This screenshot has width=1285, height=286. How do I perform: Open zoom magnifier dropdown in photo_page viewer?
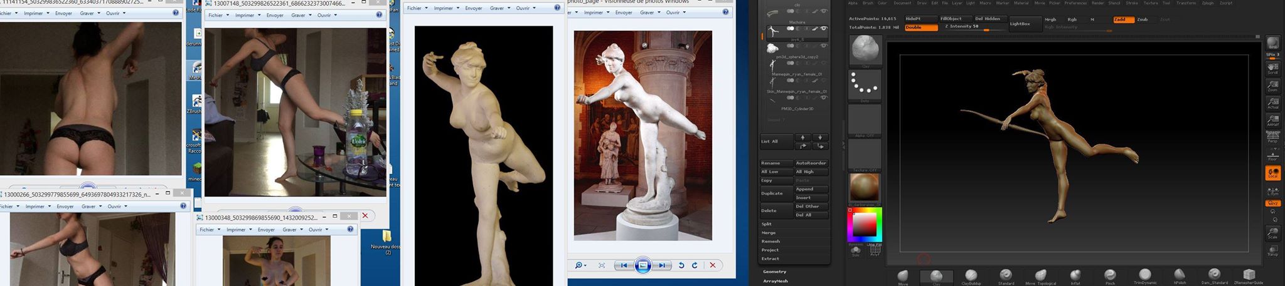point(580,265)
